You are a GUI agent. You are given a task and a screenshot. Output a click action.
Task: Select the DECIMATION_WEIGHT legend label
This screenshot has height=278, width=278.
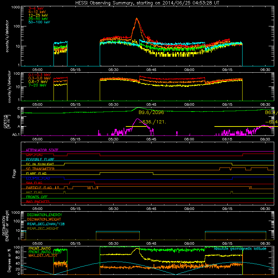pos(44,219)
